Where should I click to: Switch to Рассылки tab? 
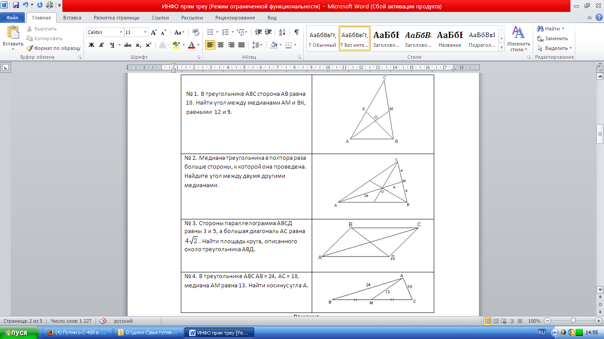[192, 18]
